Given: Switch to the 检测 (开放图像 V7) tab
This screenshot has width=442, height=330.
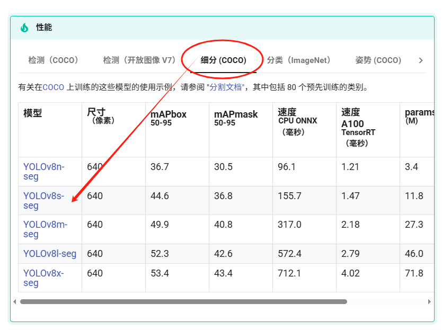Looking at the screenshot, I should 139,60.
